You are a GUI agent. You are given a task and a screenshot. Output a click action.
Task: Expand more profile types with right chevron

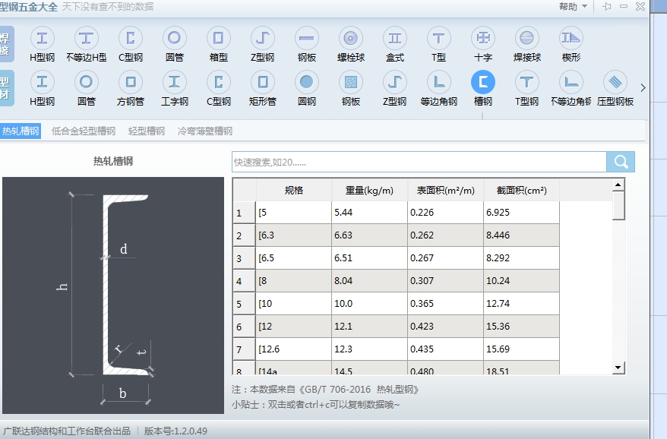pyautogui.click(x=643, y=87)
